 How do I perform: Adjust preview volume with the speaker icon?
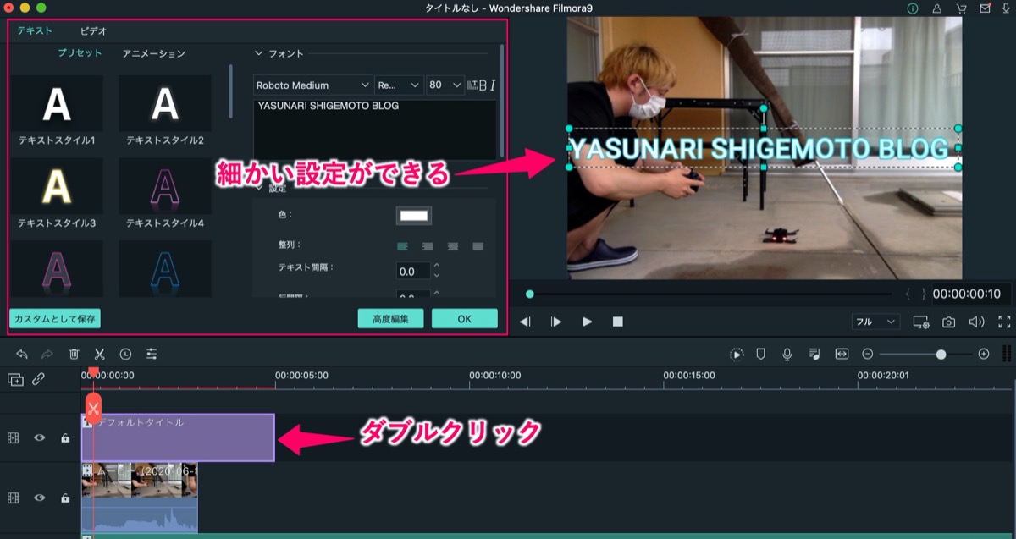tap(976, 322)
